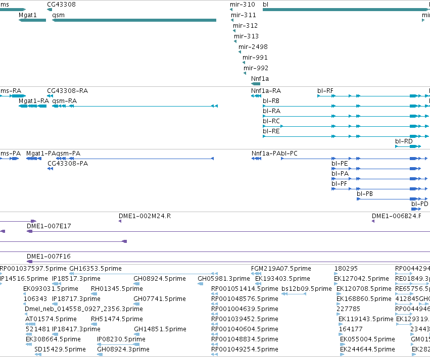The width and height of the screenshot is (430, 357).
Task: Select the Mgat1-PA protein label
Action: 41,154
